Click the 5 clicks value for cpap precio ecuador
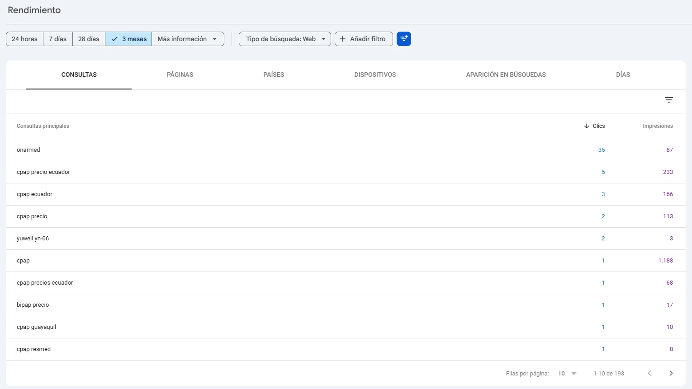The image size is (692, 389). click(603, 172)
